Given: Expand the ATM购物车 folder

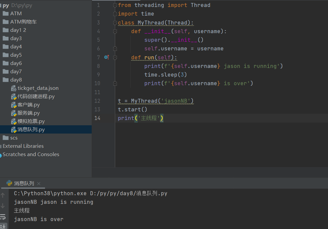Looking at the screenshot, I should (x=23, y=22).
